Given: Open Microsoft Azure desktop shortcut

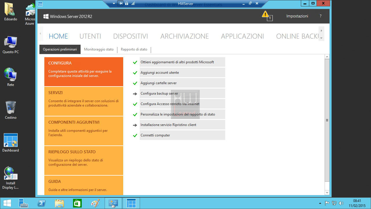Looking at the screenshot, I should click(30, 14).
